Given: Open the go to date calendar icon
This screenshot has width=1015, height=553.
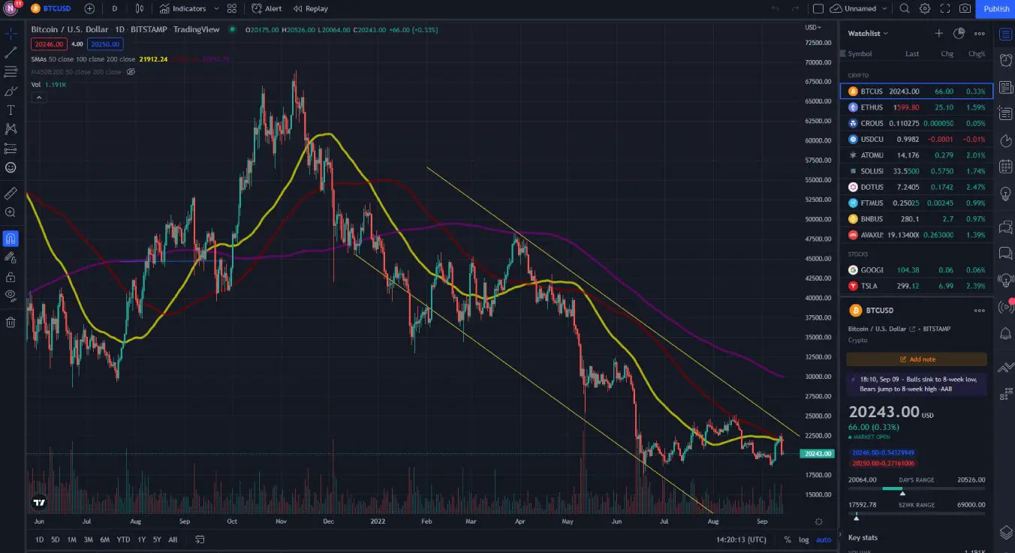Looking at the screenshot, I should pyautogui.click(x=200, y=539).
